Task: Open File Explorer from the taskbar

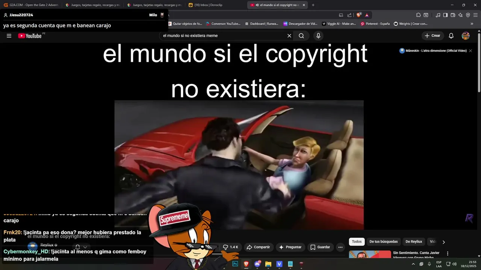Action: 268,264
